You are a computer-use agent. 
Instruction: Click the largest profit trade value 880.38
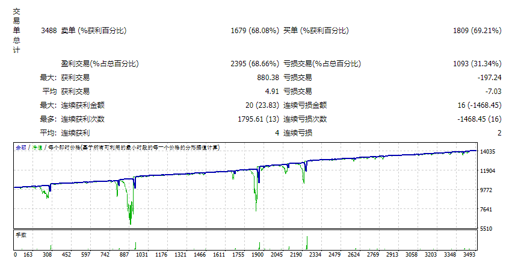268,78
